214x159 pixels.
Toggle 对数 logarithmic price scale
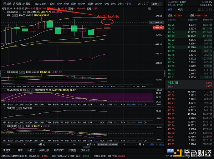[x=152, y=144]
